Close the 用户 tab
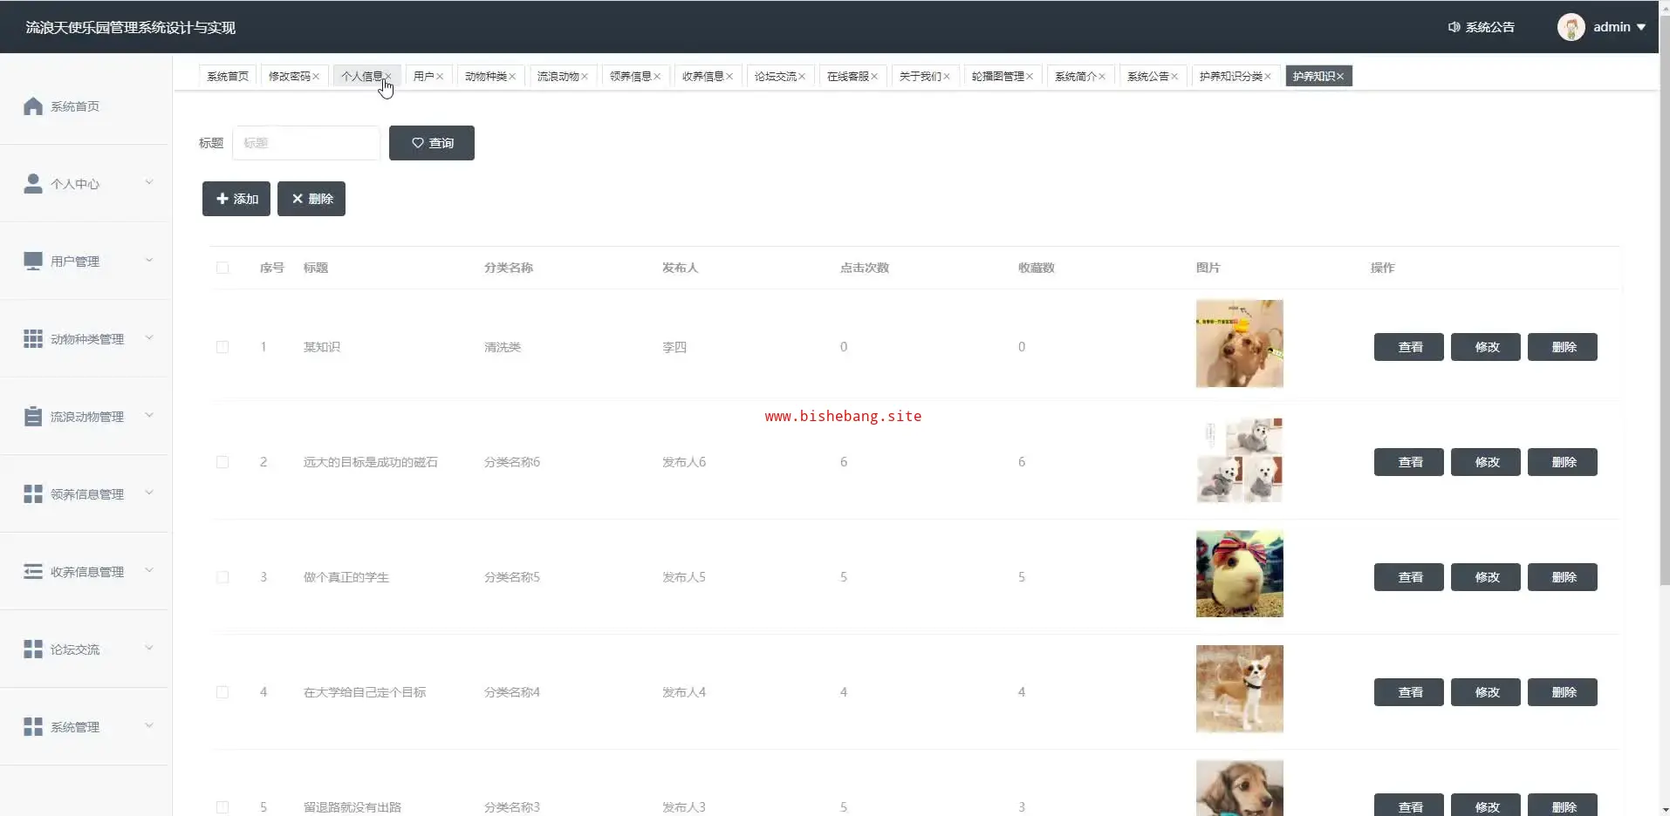 coord(440,77)
